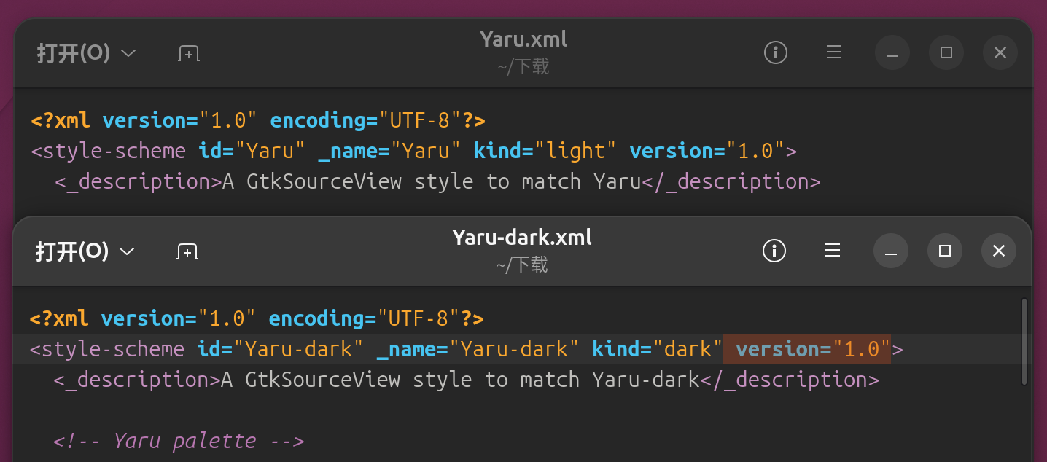Image resolution: width=1047 pixels, height=462 pixels.
Task: Maximize the Yaru-dark.xml window
Action: click(x=945, y=251)
